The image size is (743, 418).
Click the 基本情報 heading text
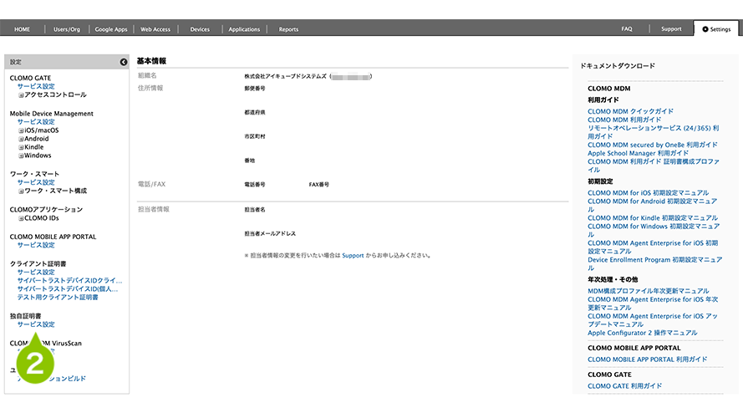151,61
